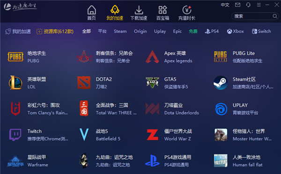Open the Apex 英雄 title text
The width and height of the screenshot is (281, 174).
tap(175, 53)
